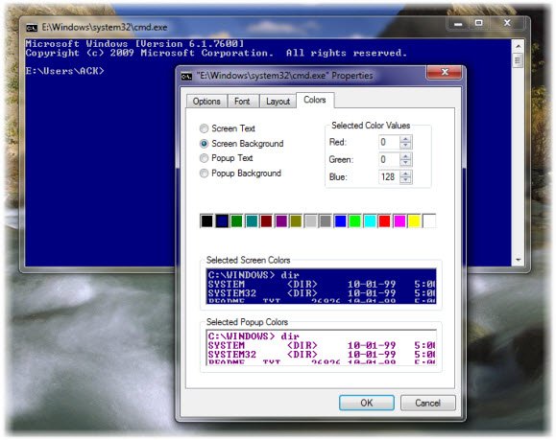Select the yellow color swatch
Image resolution: width=556 pixels, height=440 pixels.
tap(414, 220)
